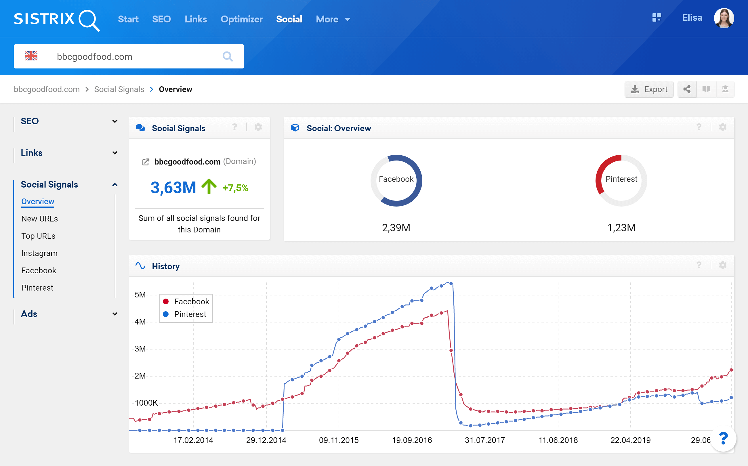Click the Social Signals speech bubbles icon
Screen dimensions: 748x466
coord(141,128)
